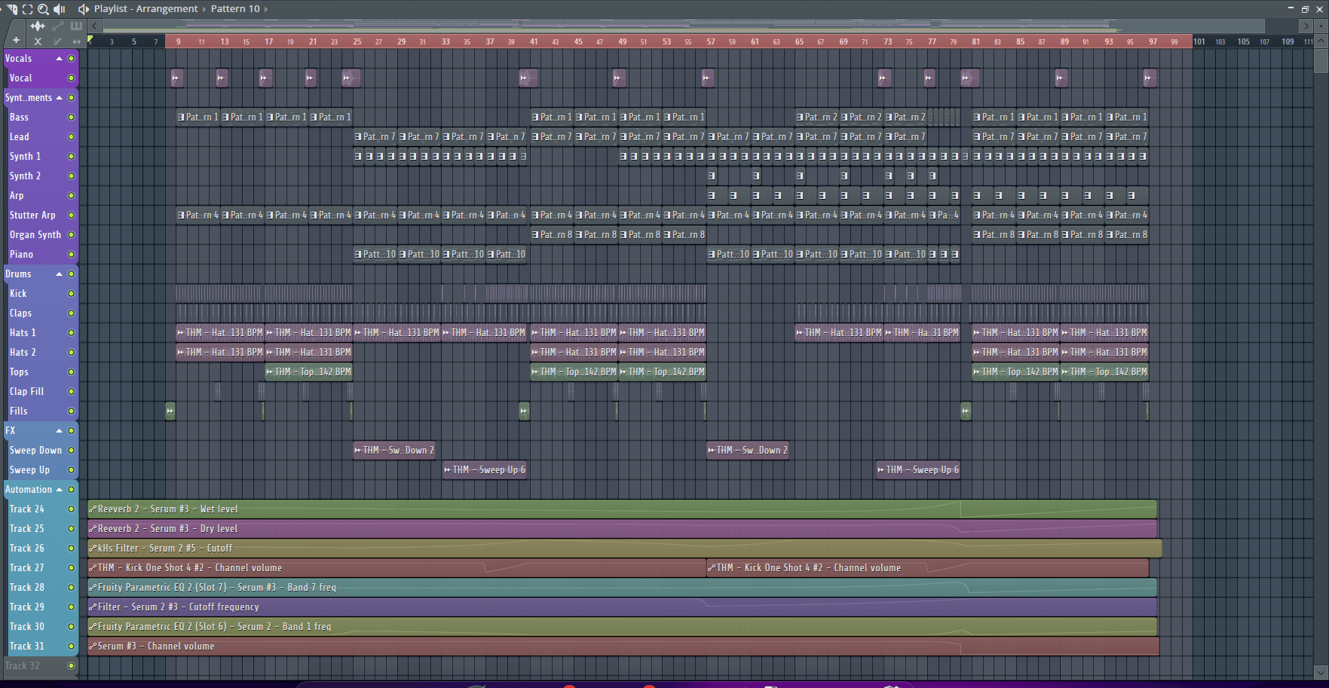Click Pattern 10 in the title bar
The width and height of the screenshot is (1329, 688).
pyautogui.click(x=234, y=8)
